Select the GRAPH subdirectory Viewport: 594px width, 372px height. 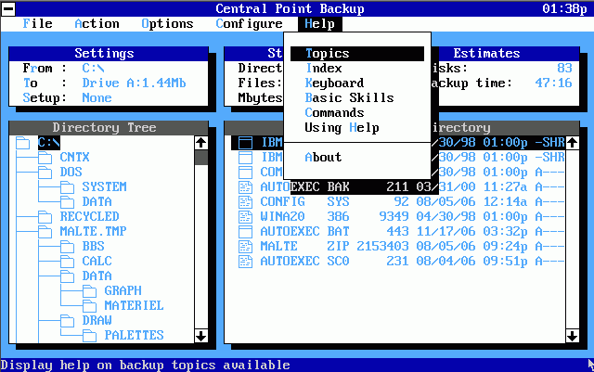[123, 291]
